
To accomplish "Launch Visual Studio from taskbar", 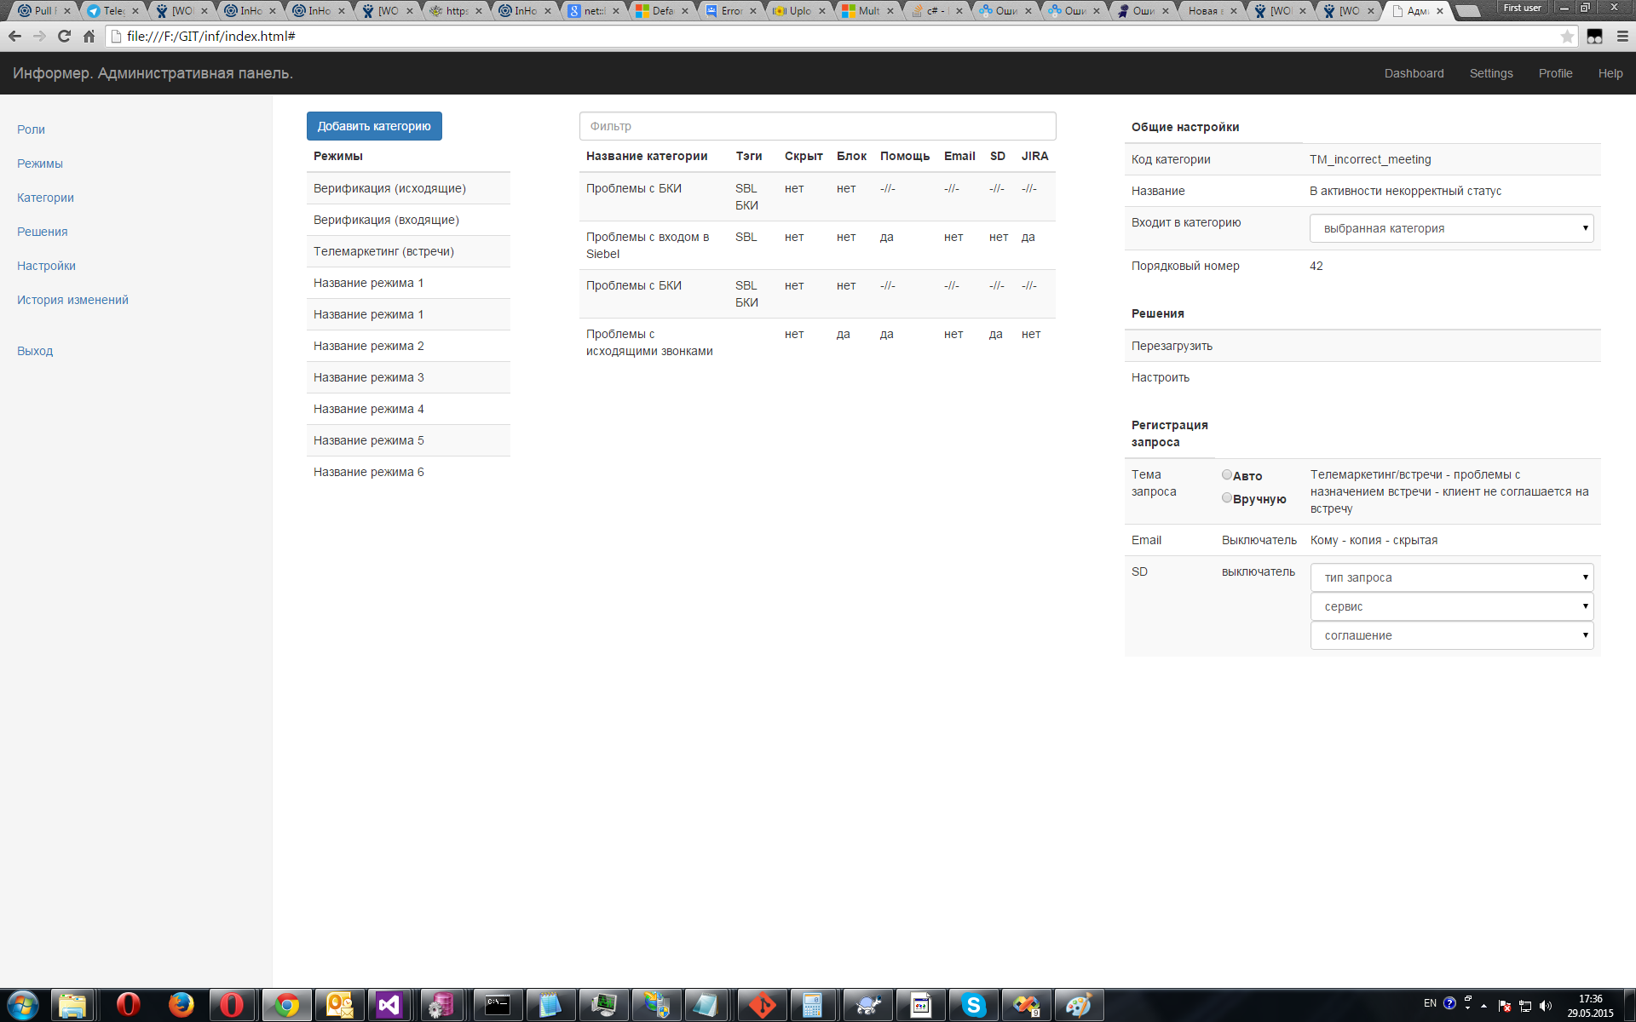I will tap(389, 1006).
